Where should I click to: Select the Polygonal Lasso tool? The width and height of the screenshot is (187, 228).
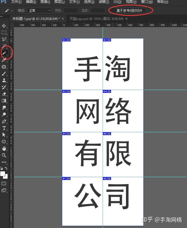pos(4,39)
